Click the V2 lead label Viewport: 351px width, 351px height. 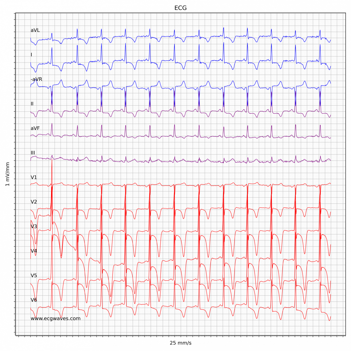point(34,201)
